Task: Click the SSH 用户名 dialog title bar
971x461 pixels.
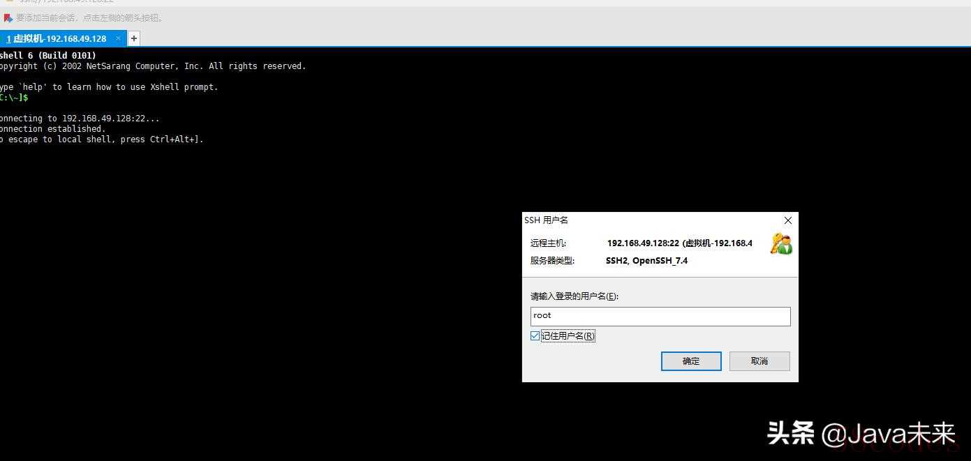Action: point(642,220)
